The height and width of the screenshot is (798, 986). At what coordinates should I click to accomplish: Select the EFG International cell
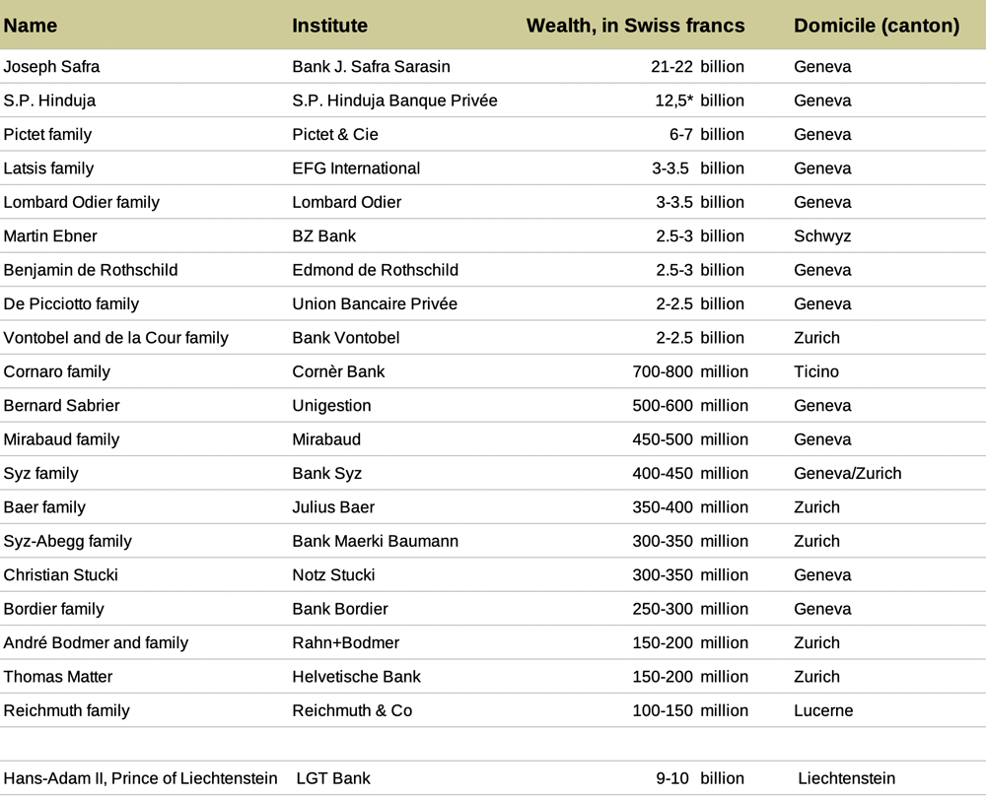tap(356, 168)
